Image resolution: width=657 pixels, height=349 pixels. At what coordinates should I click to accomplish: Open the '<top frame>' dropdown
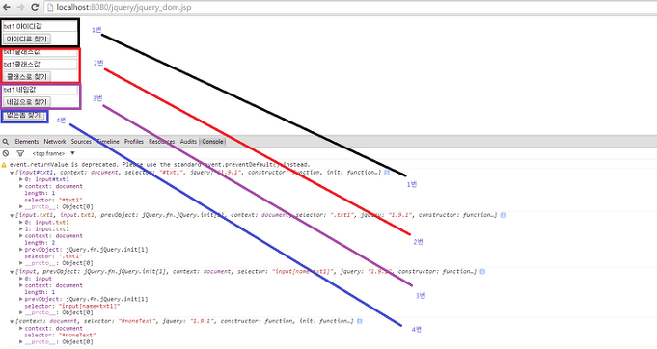53,153
